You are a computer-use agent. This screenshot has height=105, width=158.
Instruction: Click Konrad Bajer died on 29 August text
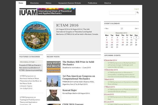(76, 93)
